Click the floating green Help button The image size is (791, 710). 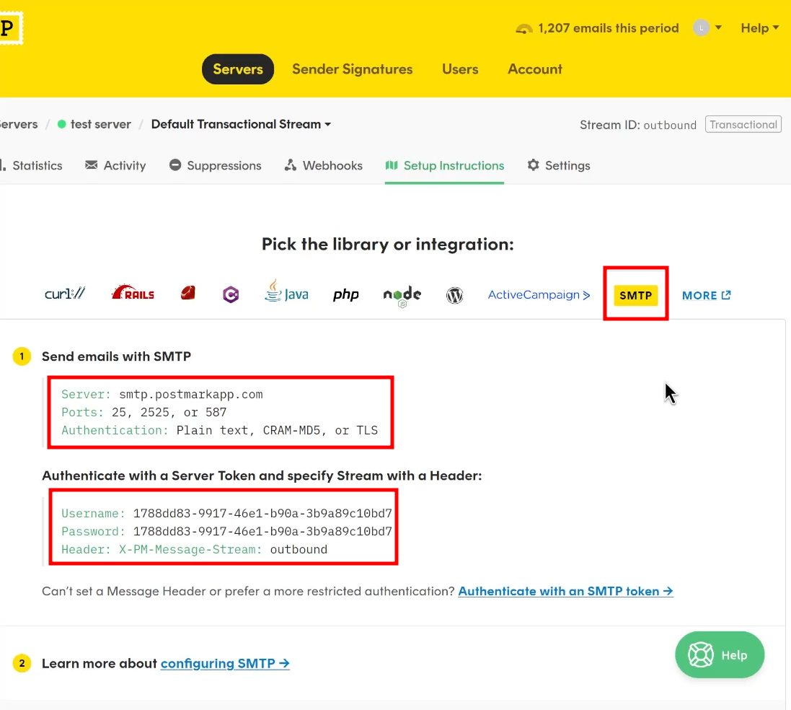click(720, 655)
